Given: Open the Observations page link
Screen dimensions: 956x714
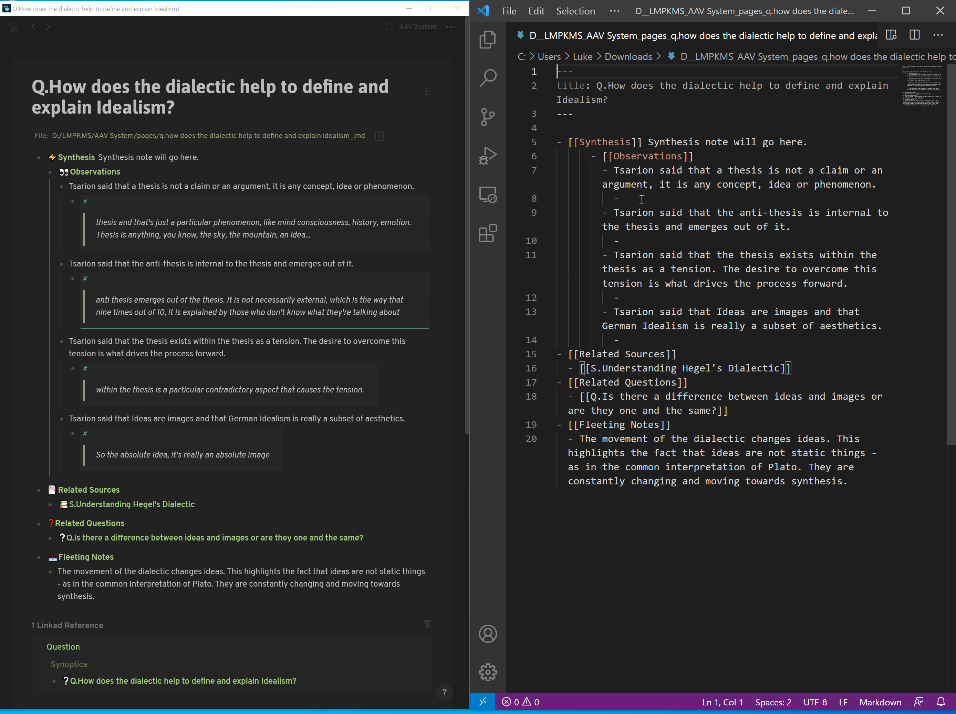Looking at the screenshot, I should [x=95, y=171].
